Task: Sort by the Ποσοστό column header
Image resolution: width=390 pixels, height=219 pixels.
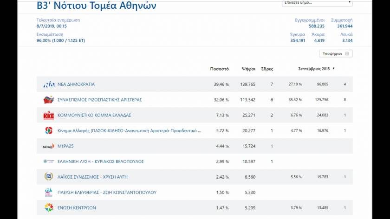Action: click(219, 69)
